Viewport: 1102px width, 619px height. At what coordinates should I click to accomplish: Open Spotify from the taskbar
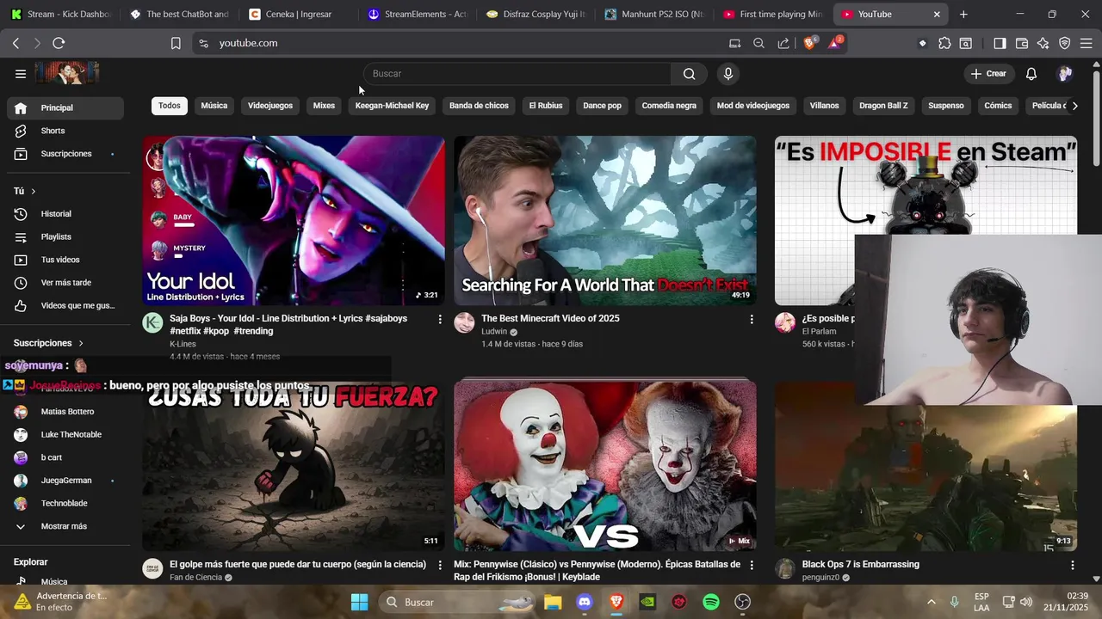pos(711,602)
